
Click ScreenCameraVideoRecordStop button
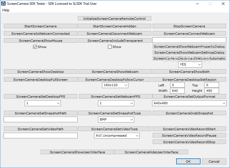[189, 142]
